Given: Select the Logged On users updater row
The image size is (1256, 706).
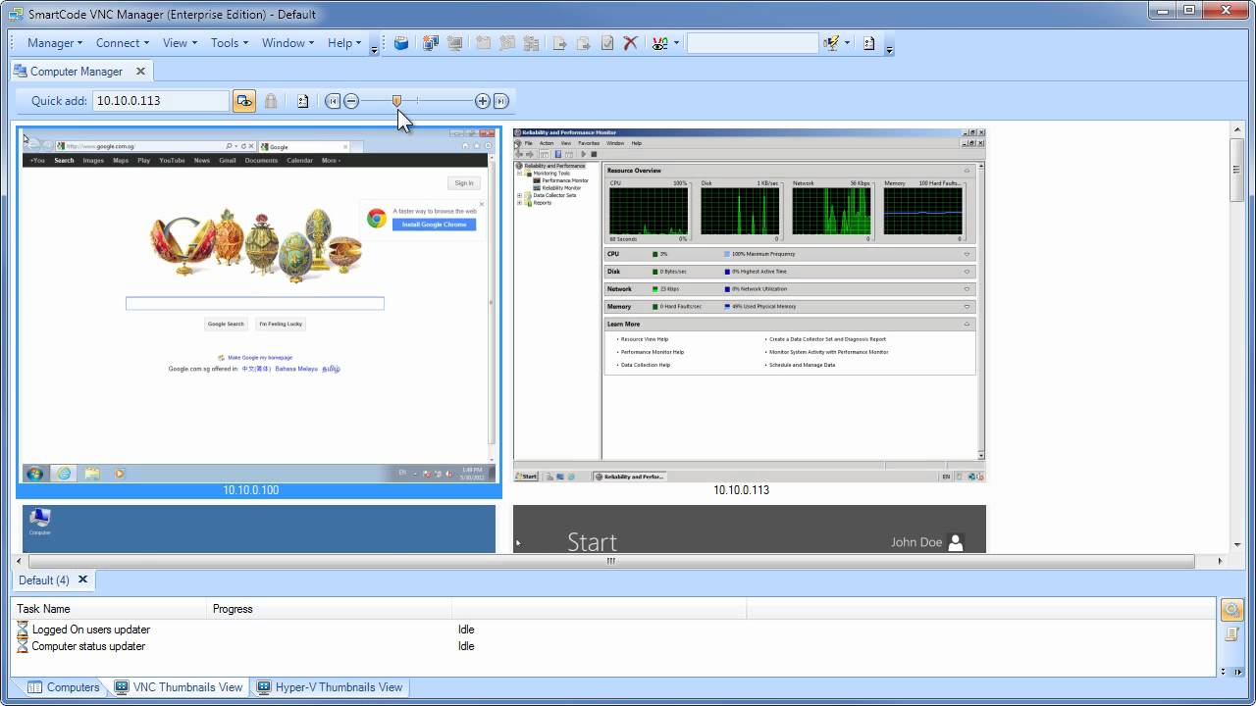Looking at the screenshot, I should [x=614, y=630].
